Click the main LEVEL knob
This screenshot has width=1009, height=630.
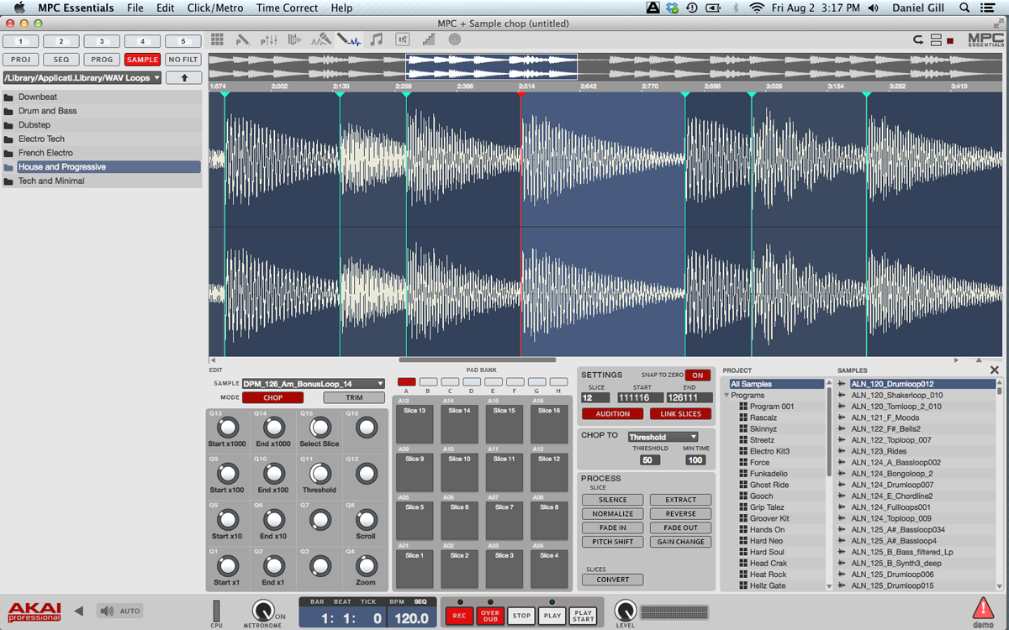[x=625, y=611]
